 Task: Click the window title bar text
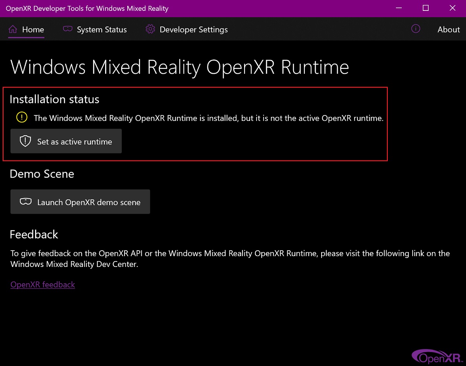click(x=87, y=8)
